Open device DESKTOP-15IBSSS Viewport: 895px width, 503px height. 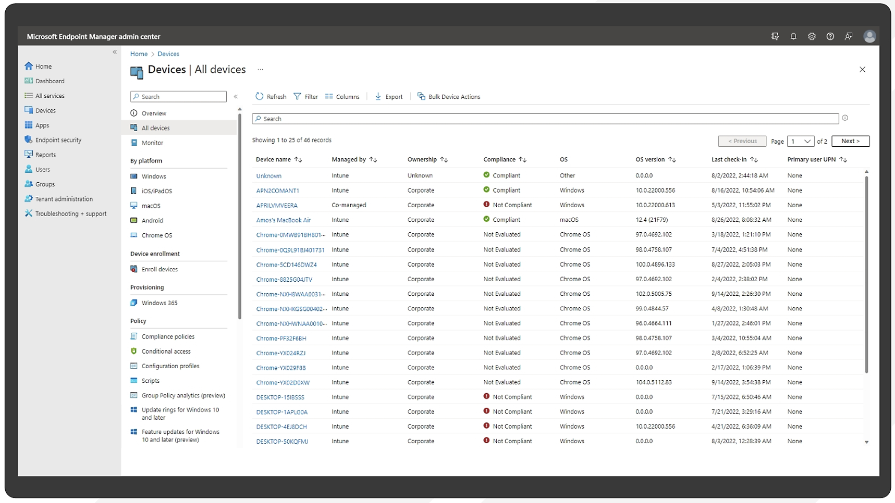tap(280, 397)
